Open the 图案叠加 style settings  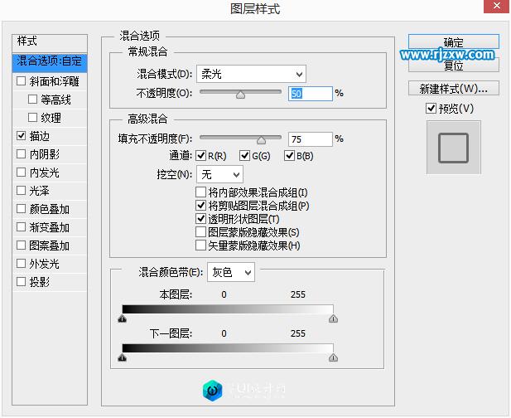click(49, 245)
